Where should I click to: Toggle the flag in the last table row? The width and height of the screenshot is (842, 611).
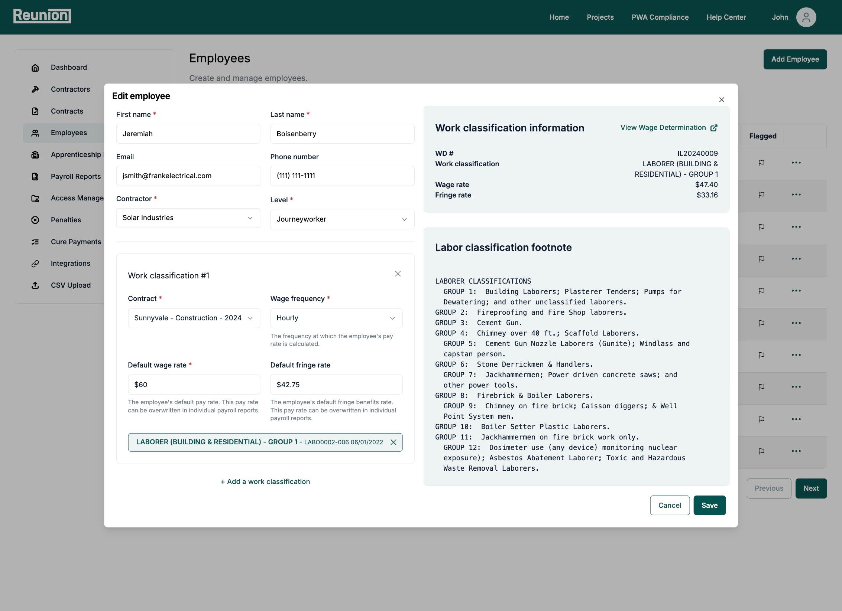(761, 451)
